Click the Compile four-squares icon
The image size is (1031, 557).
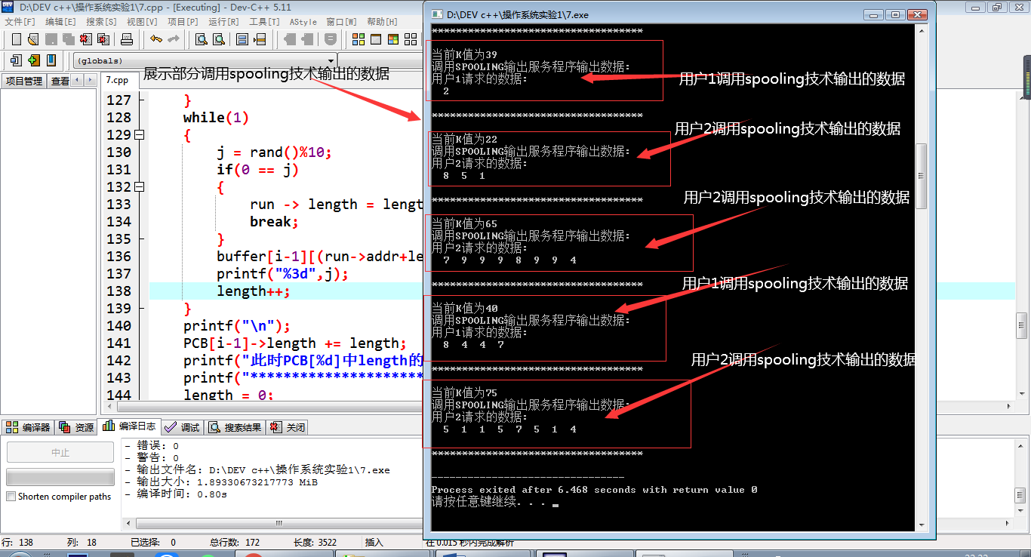point(359,39)
